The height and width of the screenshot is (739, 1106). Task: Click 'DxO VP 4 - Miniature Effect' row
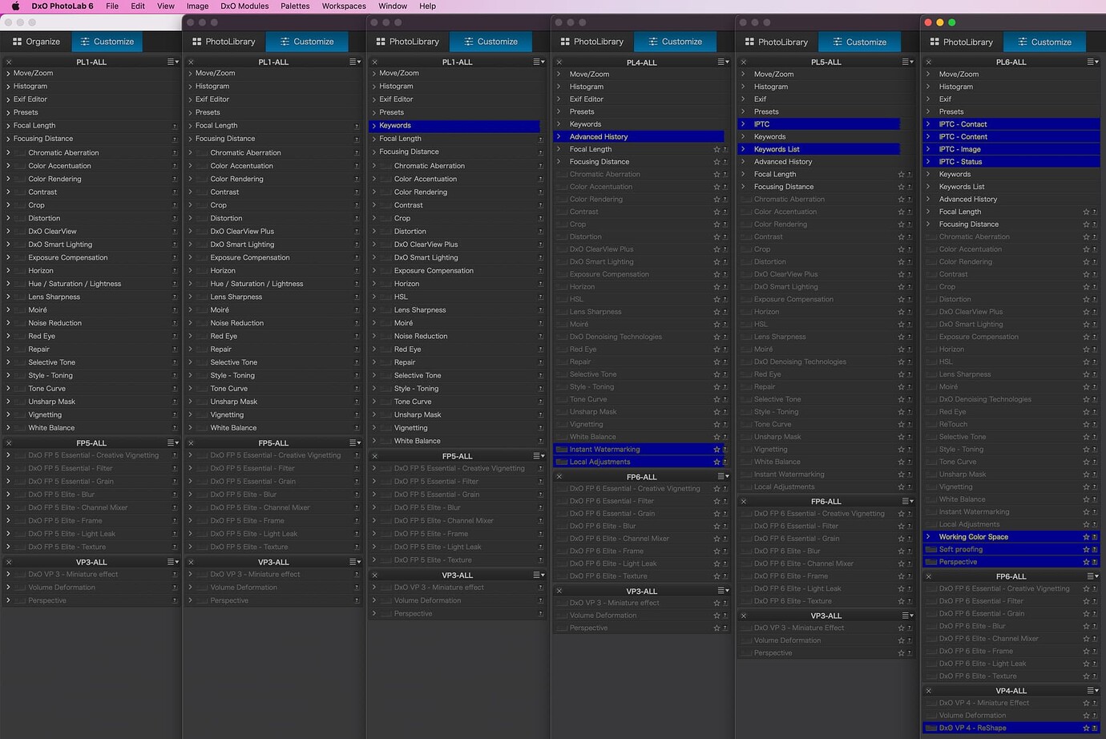pos(1011,703)
